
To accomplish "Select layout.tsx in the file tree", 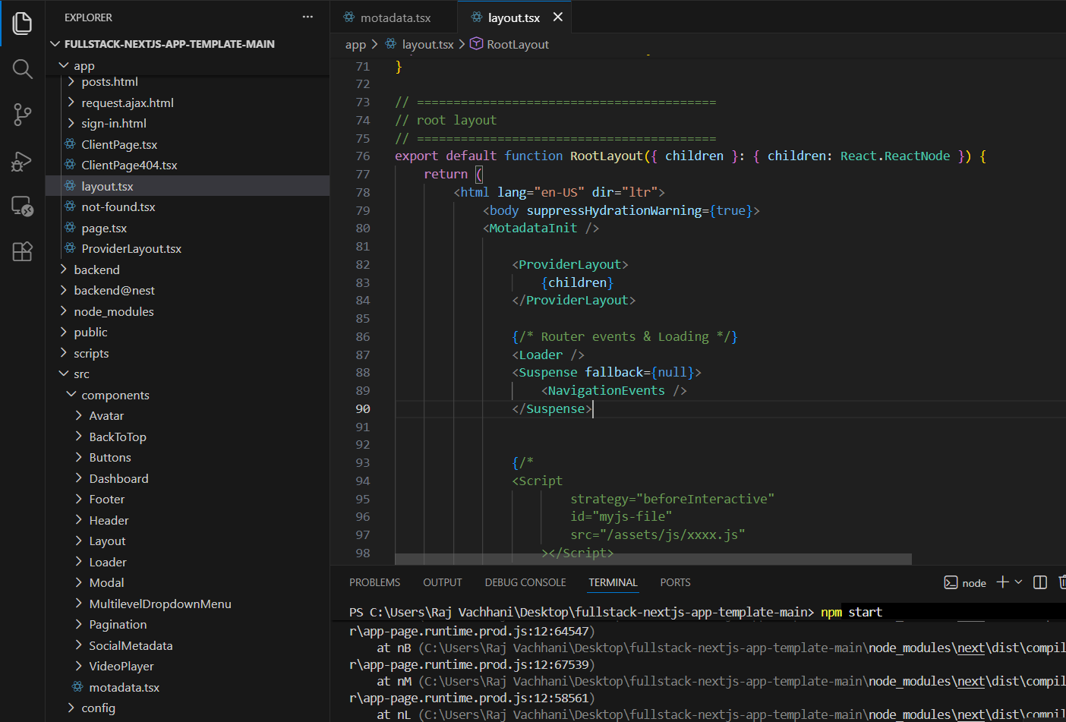I will (x=188, y=186).
